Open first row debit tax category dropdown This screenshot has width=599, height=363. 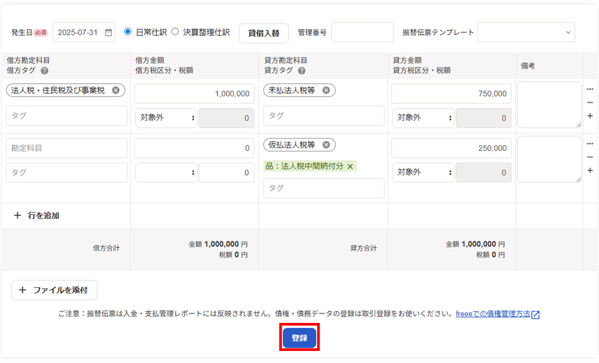tap(166, 118)
